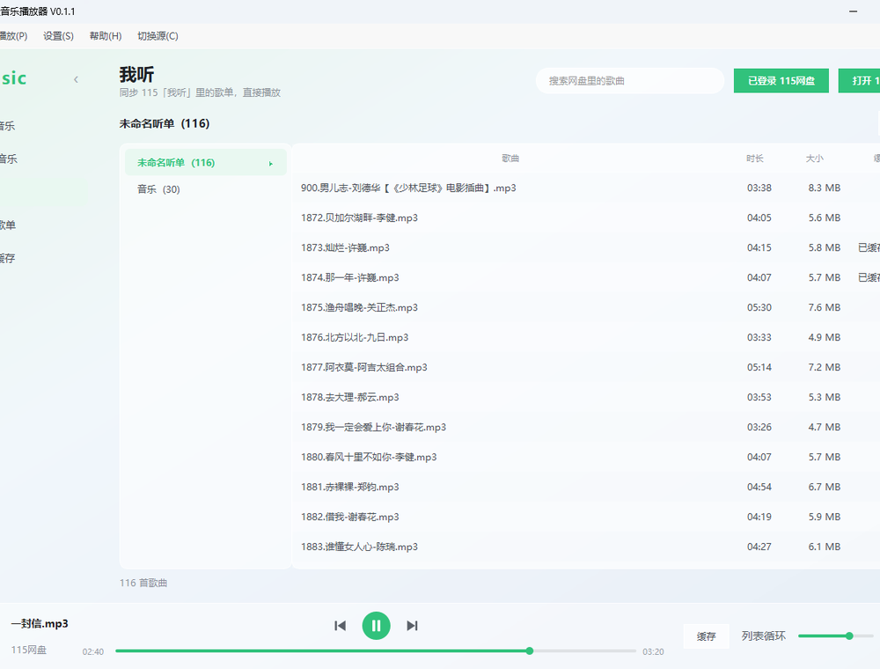
Task: Click the 04:54 duration of 赤裸裸
Action: [759, 487]
